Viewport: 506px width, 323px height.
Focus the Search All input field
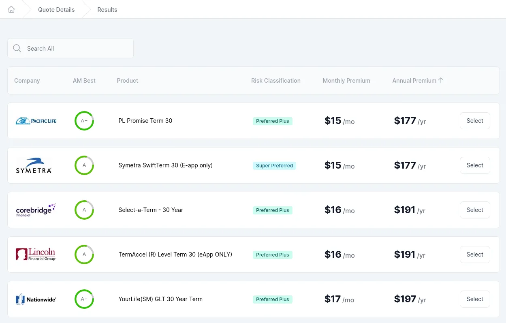[x=70, y=48]
